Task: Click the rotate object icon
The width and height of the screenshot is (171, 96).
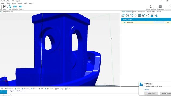Action: [x=148, y=15]
